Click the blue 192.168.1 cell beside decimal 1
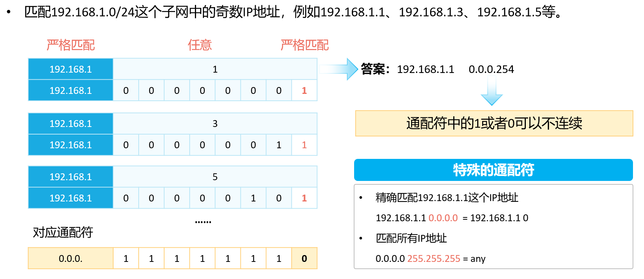This screenshot has height=279, width=644. [71, 69]
